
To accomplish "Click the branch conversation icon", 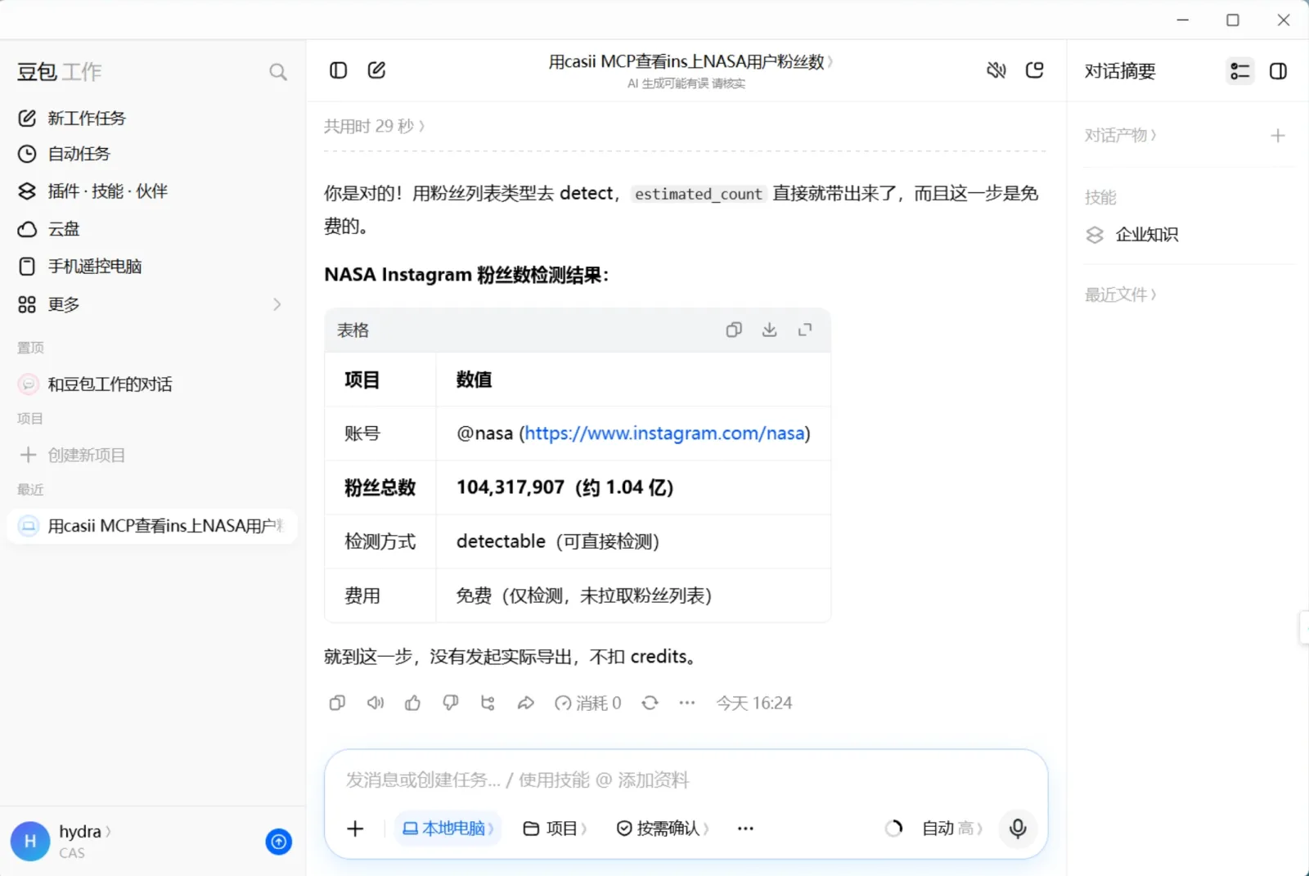I will tap(488, 703).
